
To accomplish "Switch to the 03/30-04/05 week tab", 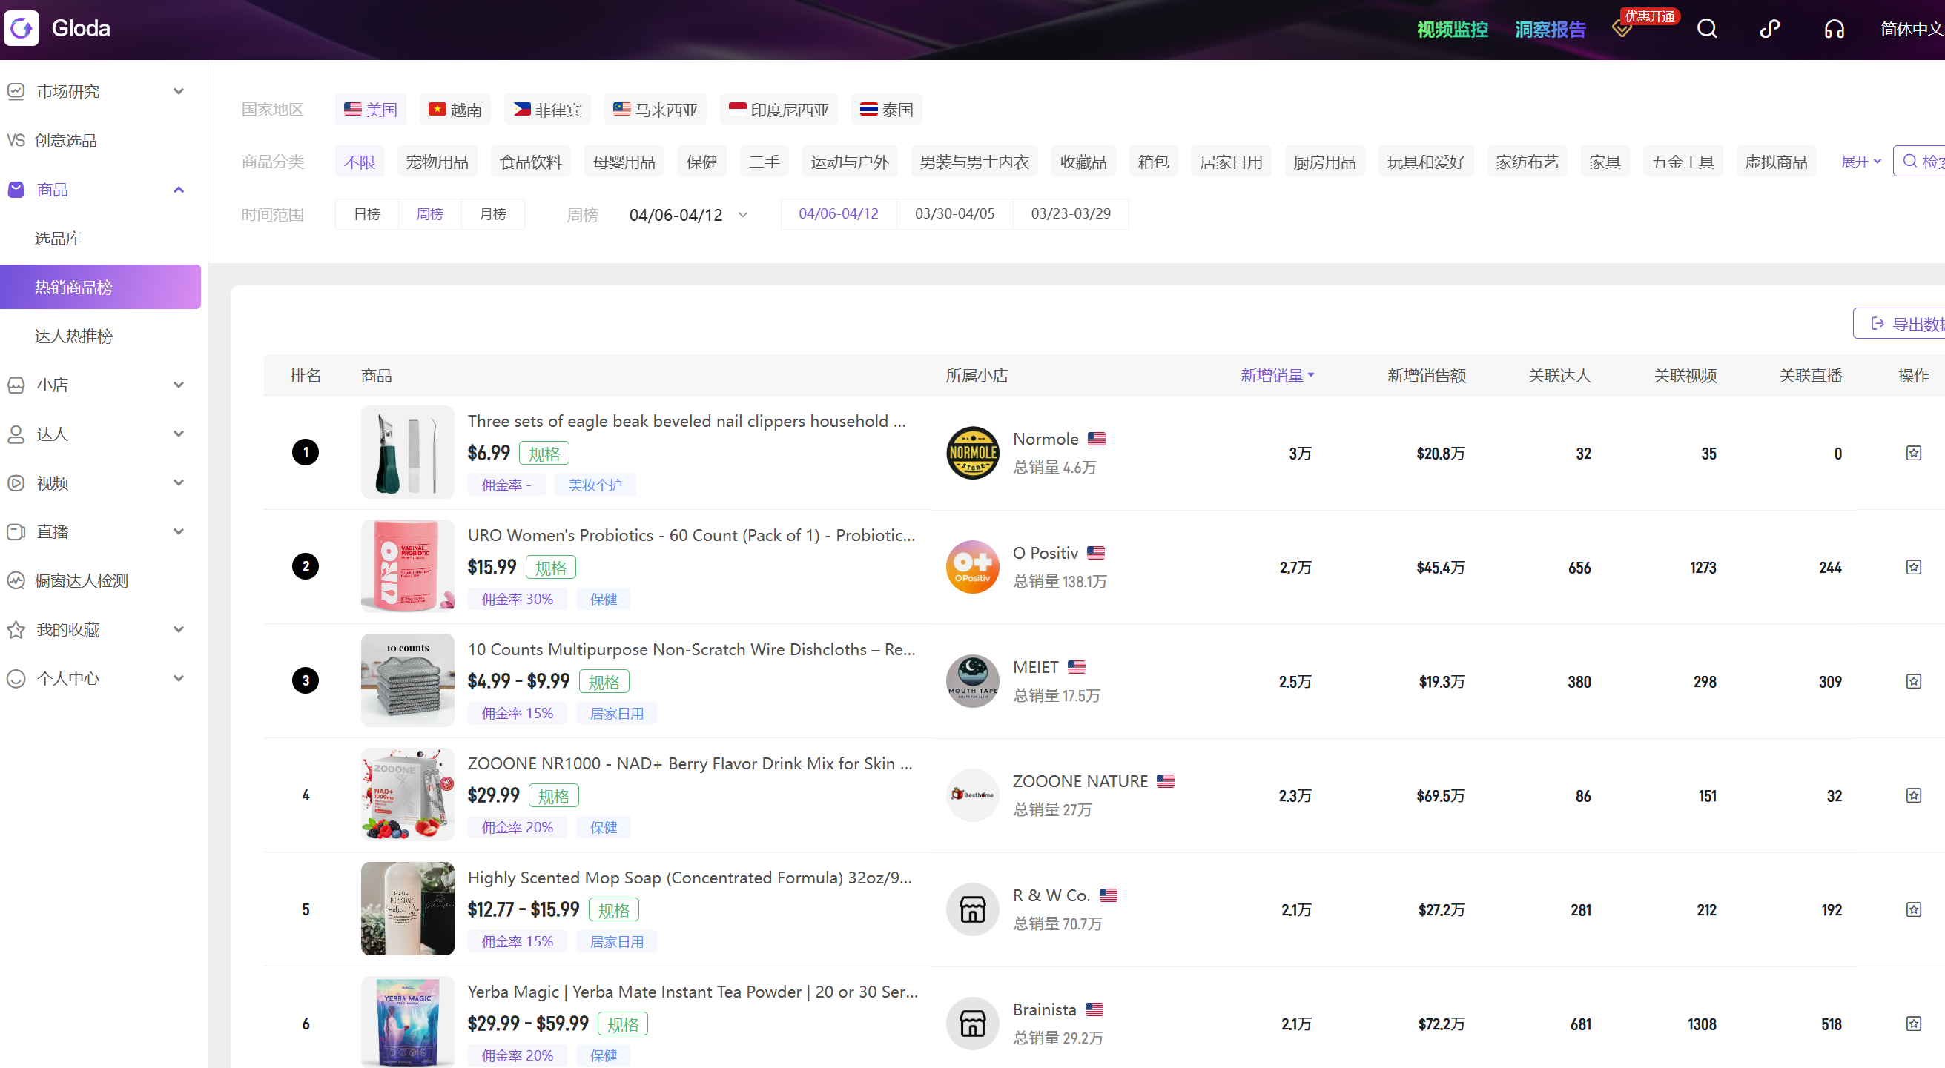I will click(x=954, y=213).
